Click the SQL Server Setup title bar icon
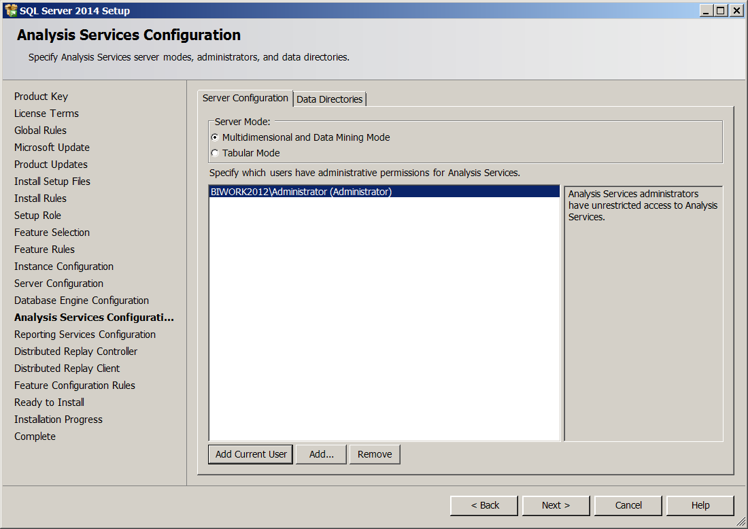Image resolution: width=748 pixels, height=529 pixels. [x=10, y=10]
